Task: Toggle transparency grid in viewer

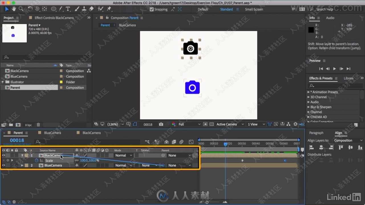Action: coord(212,124)
